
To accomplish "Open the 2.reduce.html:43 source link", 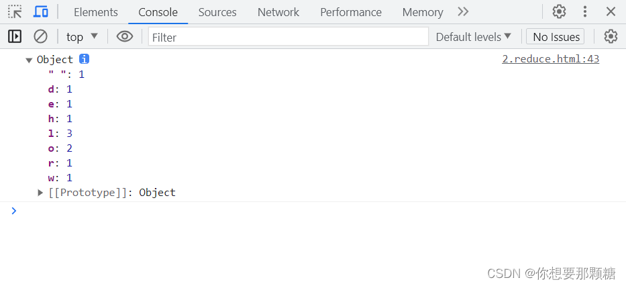I will point(551,59).
